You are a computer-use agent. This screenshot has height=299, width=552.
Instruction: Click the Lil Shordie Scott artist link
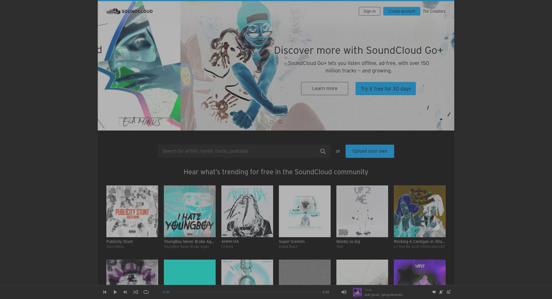click(x=419, y=247)
